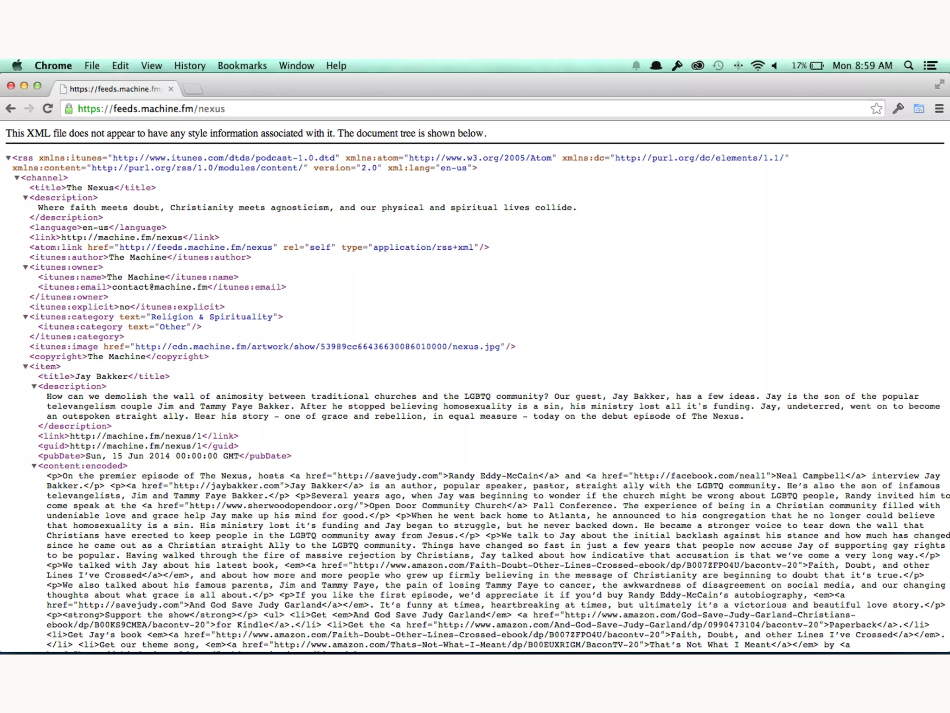950x713 pixels.
Task: Bookmark page with the star icon
Action: coord(876,109)
